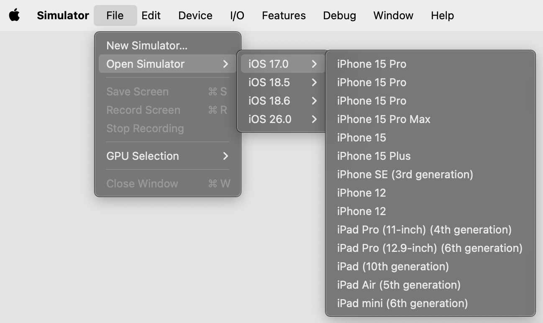
Task: Launch iPhone SE (3rd generation) simulator
Action: tap(405, 174)
